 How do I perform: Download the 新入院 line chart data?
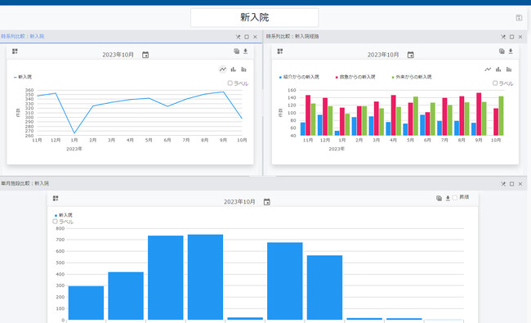[x=246, y=52]
